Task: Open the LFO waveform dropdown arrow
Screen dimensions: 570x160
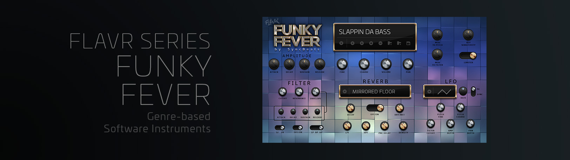Action: click(x=429, y=92)
